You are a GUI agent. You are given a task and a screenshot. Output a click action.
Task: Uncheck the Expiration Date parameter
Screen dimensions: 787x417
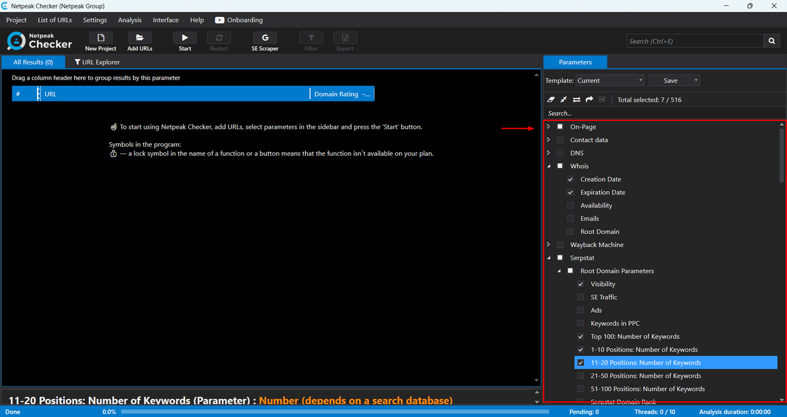(570, 192)
